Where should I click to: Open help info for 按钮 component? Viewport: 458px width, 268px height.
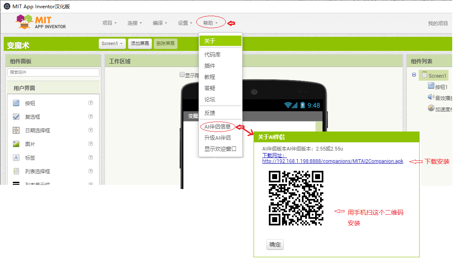pos(90,103)
